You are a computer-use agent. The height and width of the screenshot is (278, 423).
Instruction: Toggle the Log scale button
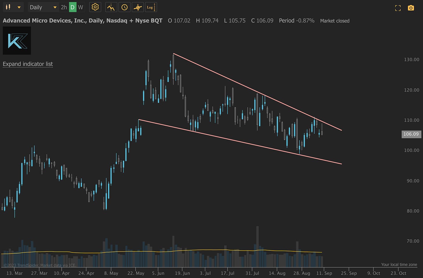point(151,7)
